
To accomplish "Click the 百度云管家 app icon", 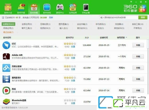I will click(6, 68).
